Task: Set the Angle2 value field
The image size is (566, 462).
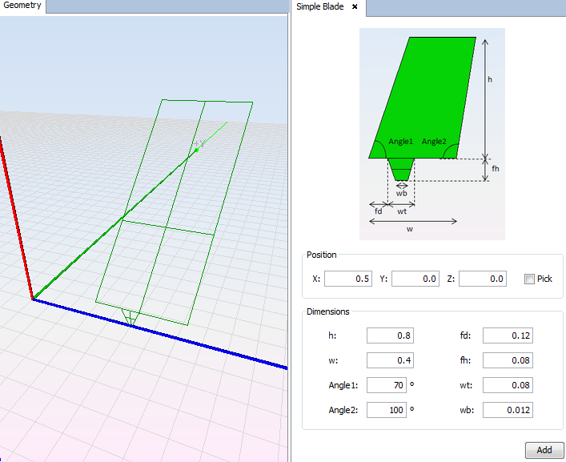Action: click(x=386, y=411)
